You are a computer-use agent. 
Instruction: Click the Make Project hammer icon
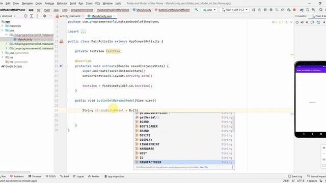[196, 10]
